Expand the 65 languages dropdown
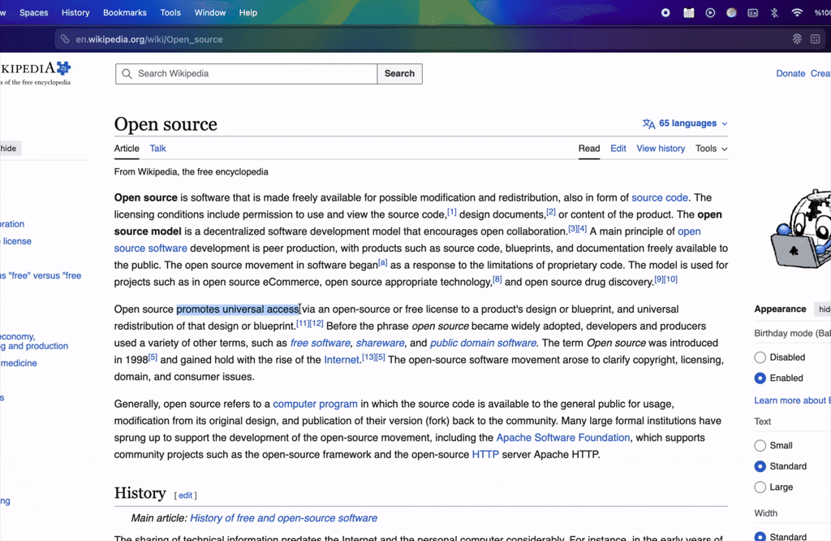Viewport: 831px width, 541px height. pos(685,123)
